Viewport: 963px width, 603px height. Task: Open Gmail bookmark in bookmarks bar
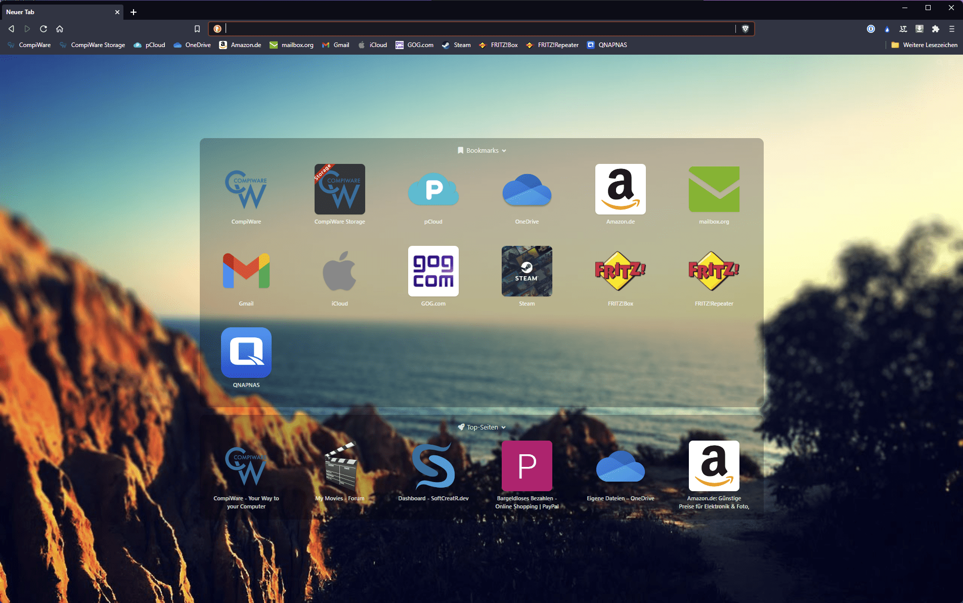[x=336, y=45]
